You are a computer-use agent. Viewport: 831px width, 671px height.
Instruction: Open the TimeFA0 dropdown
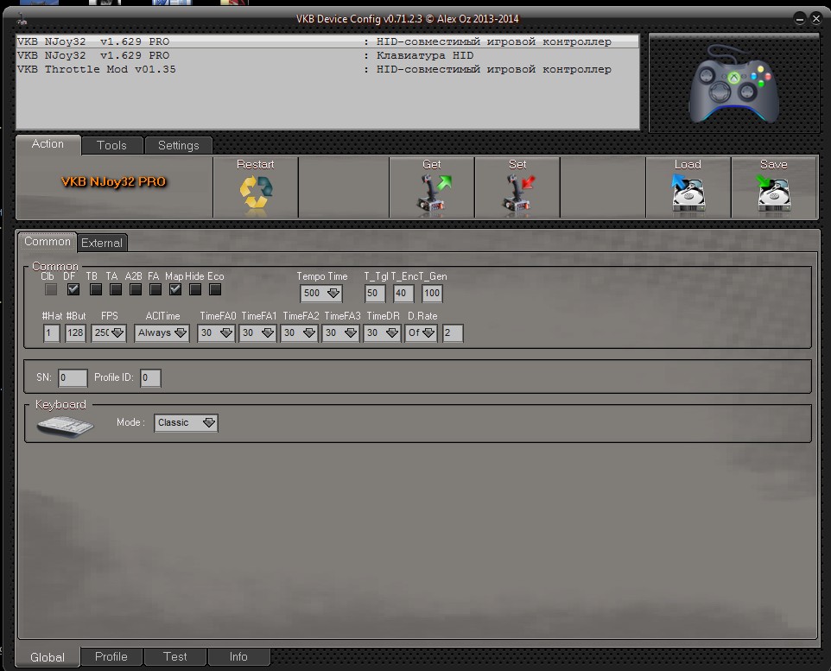pyautogui.click(x=216, y=332)
